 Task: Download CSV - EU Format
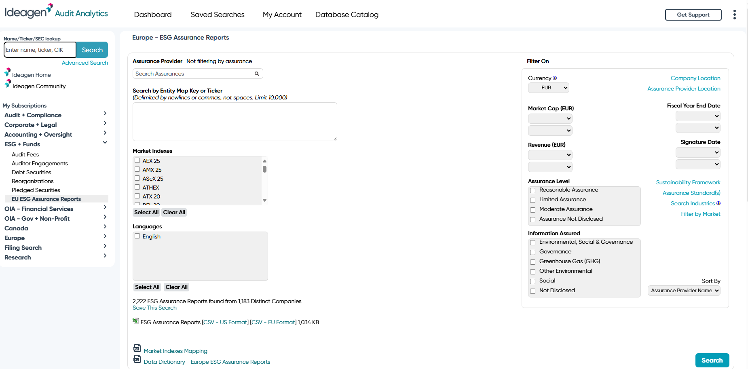click(273, 322)
